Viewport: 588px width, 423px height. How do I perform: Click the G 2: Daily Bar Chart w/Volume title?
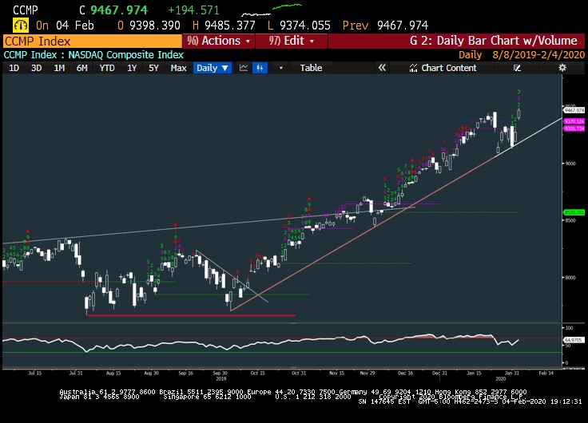(494, 41)
